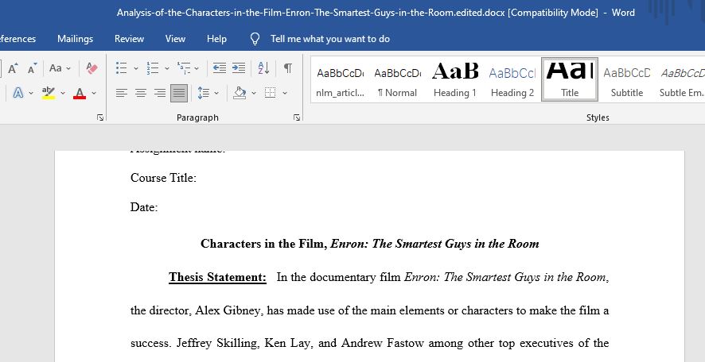Screen dimensions: 705x362
Task: Click the Decrease Font Size icon
Action: [x=32, y=68]
